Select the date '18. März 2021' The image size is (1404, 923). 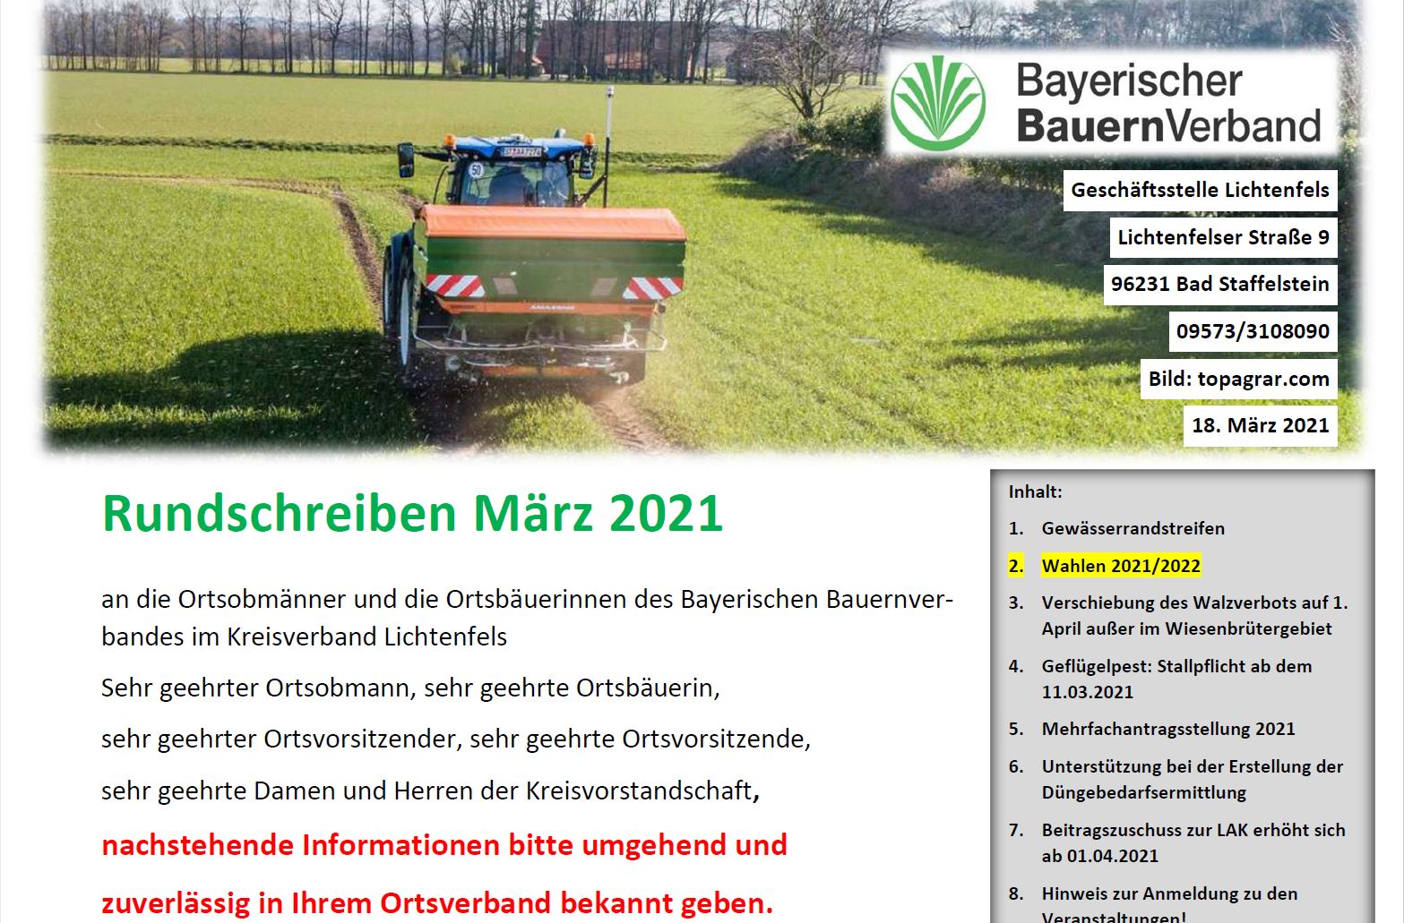[1260, 425]
